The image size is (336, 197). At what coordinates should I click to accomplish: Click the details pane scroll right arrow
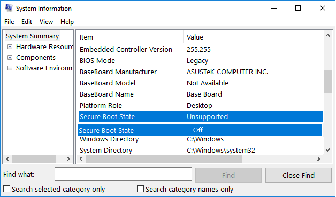[319, 159]
